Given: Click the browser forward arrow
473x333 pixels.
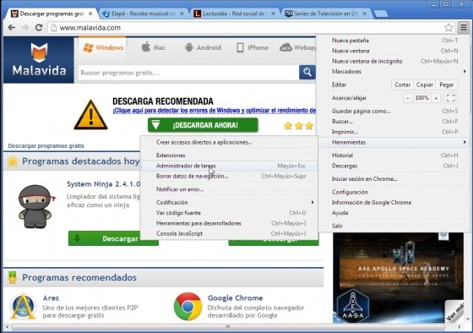Looking at the screenshot, I should tap(25, 28).
